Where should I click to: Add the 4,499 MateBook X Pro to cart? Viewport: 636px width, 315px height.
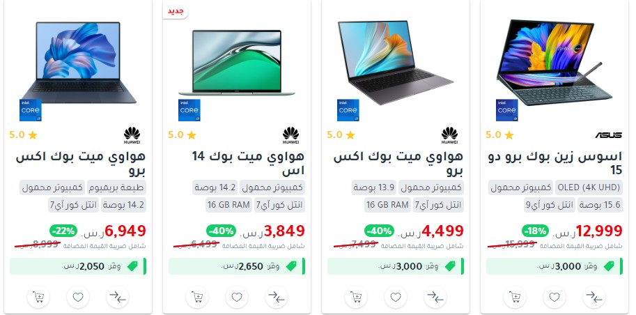(x=356, y=297)
